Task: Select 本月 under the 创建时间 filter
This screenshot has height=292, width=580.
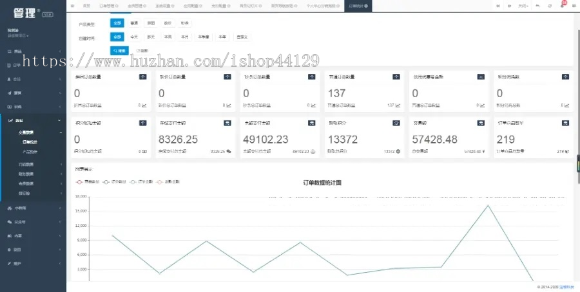Action: [x=184, y=37]
